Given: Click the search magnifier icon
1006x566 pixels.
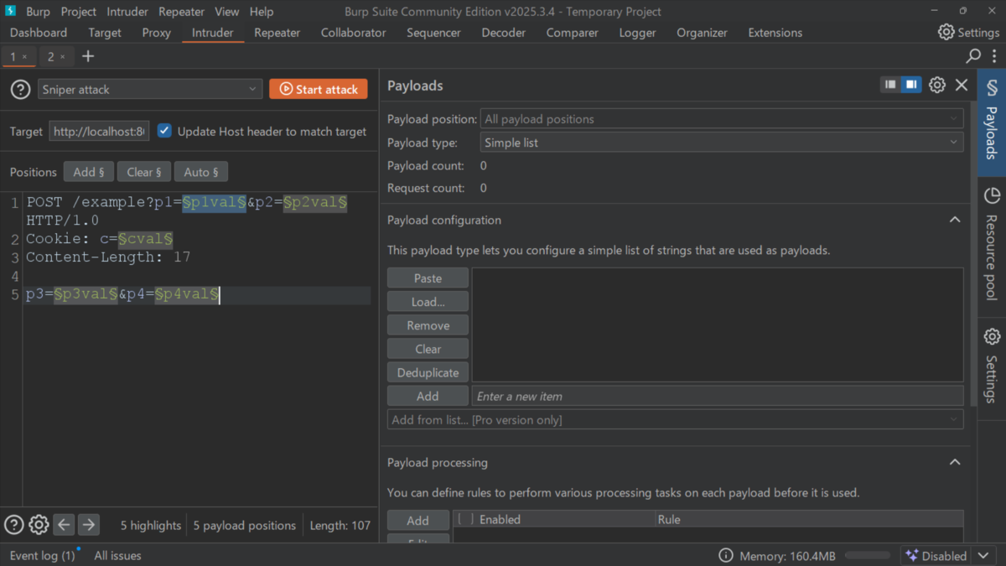Looking at the screenshot, I should point(973,56).
